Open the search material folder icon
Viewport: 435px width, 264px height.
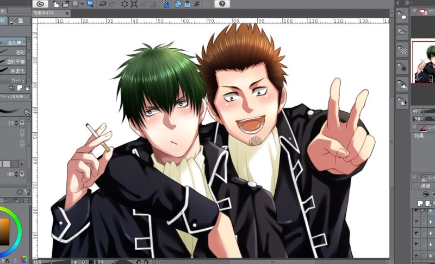coord(402,85)
